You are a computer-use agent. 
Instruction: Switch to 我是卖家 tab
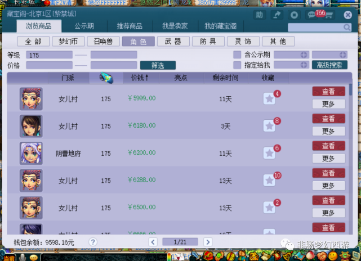(175, 26)
